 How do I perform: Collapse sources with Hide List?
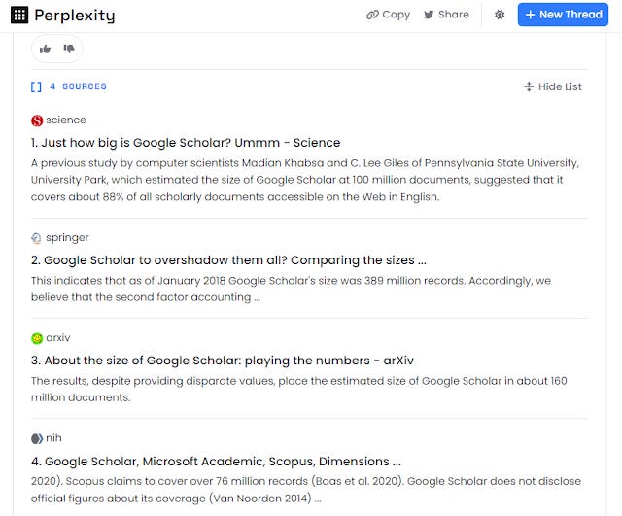[552, 86]
